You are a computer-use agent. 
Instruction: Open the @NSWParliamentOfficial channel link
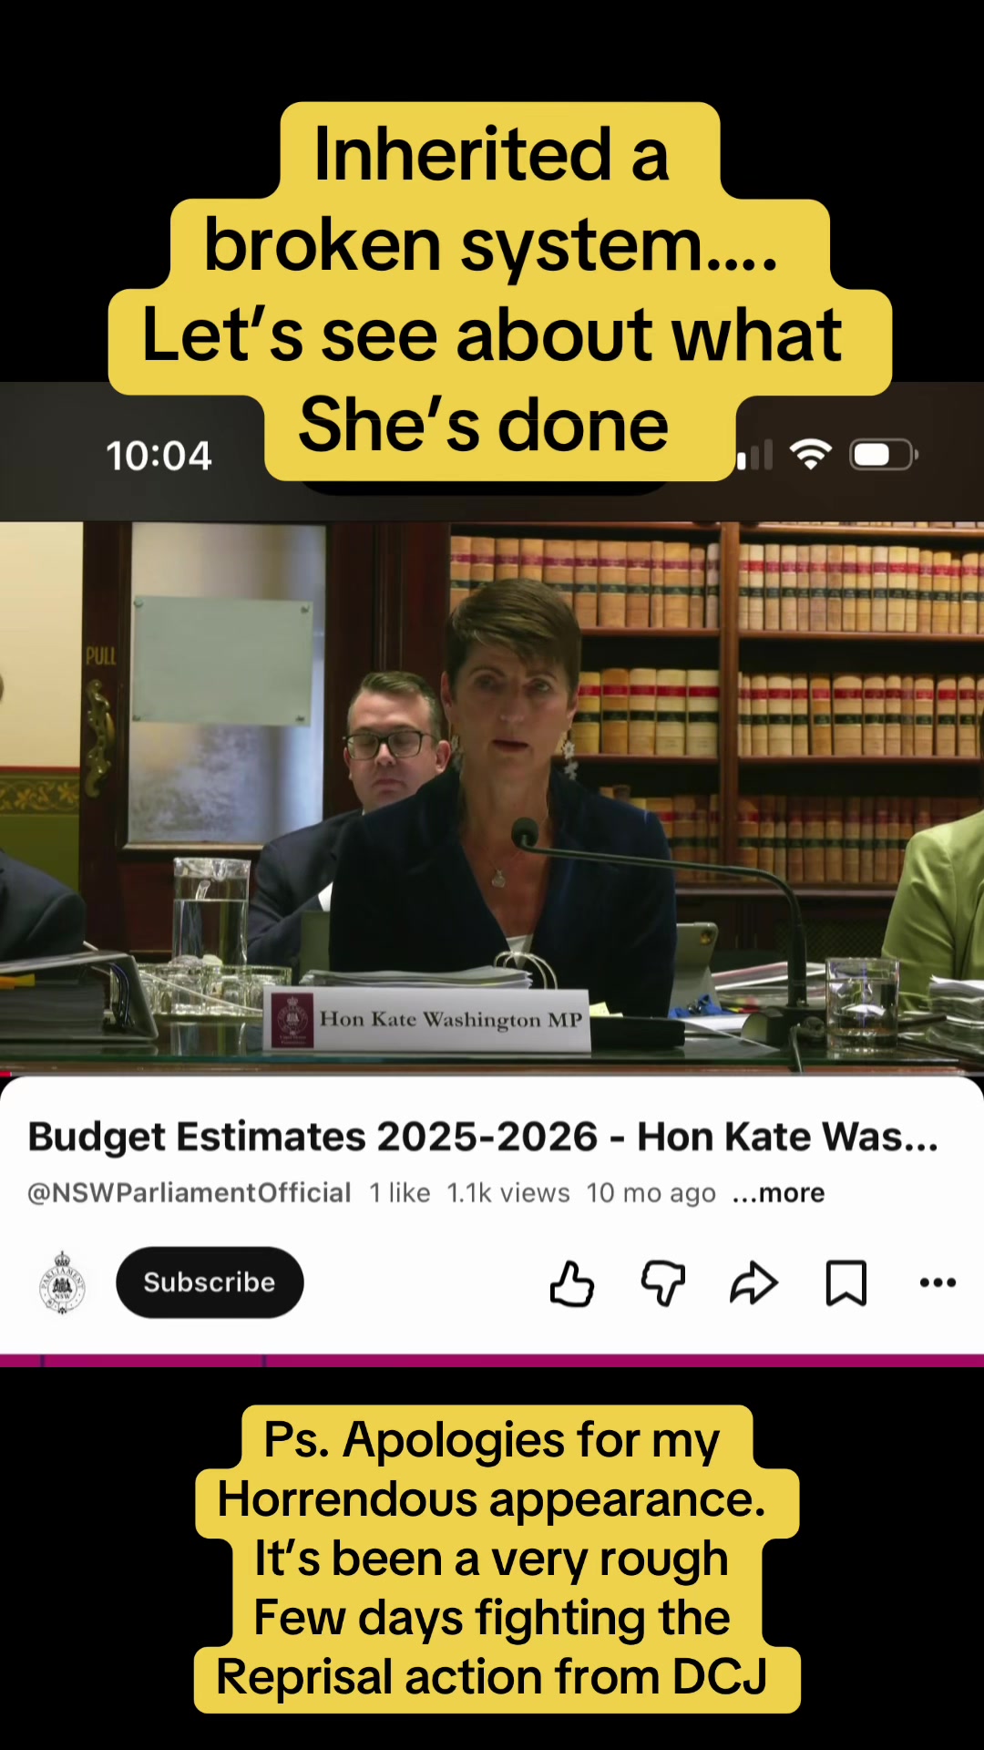click(x=190, y=1193)
